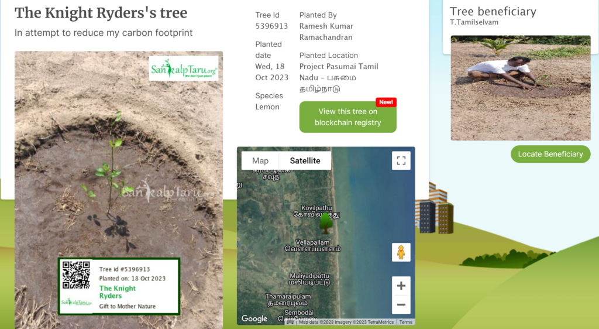Image resolution: width=599 pixels, height=329 pixels.
Task: Click the Thamaraipulam label on the map
Action: pos(288,300)
